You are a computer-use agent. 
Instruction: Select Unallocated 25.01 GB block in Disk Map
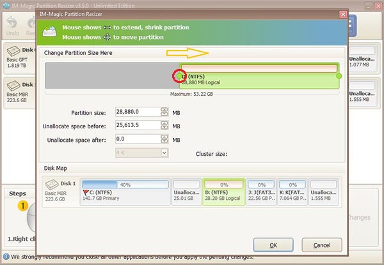tap(186, 192)
